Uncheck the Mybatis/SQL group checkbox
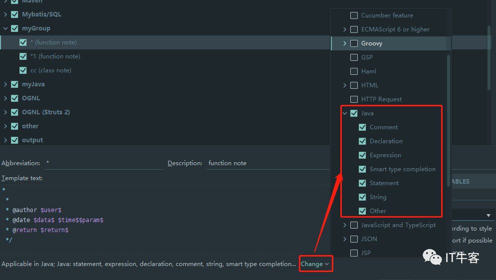Screen dimensions: 496x280 tap(14, 14)
